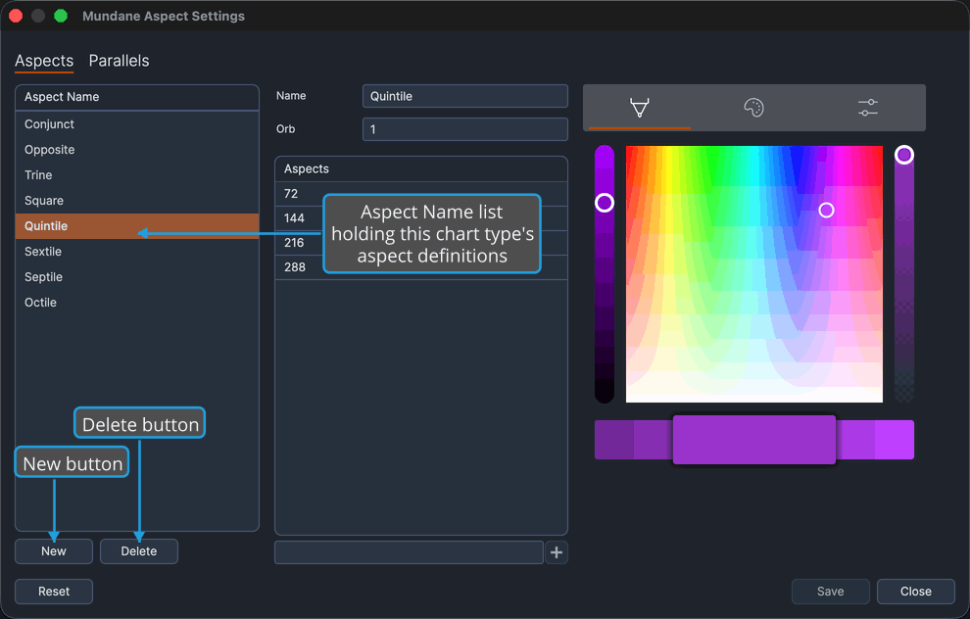Click the Reset button
Image resolution: width=970 pixels, height=619 pixels.
[54, 592]
